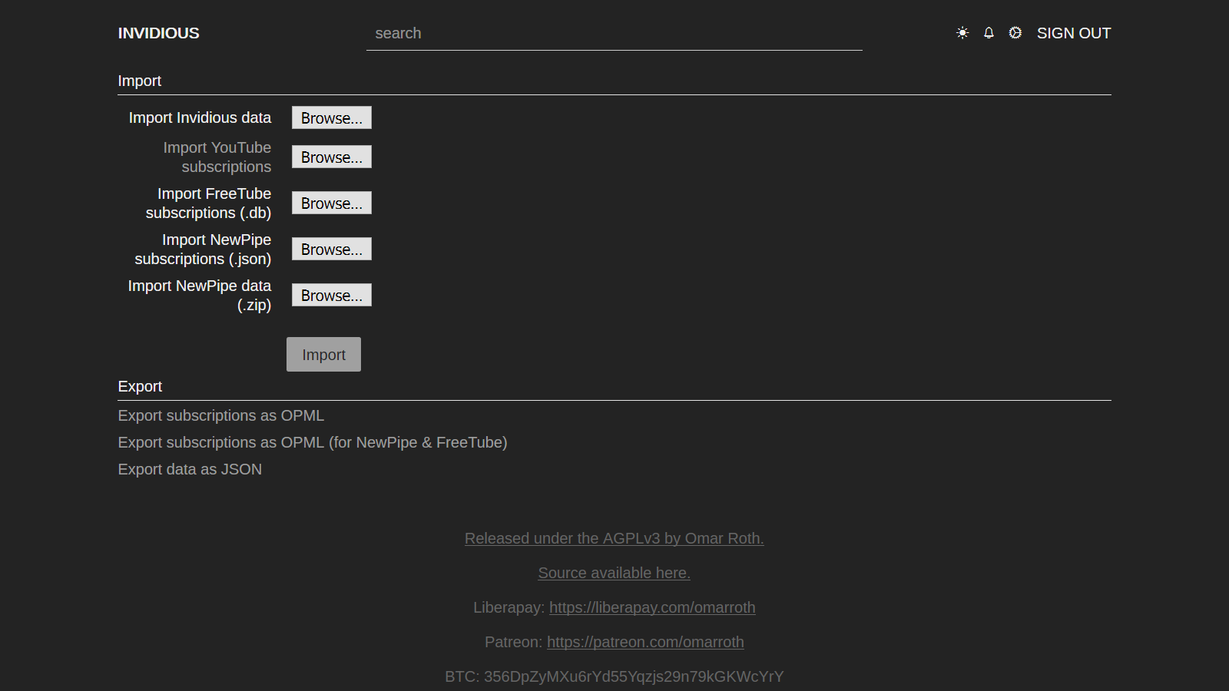Browse for NewPipe data .zip file
The width and height of the screenshot is (1229, 691).
click(x=331, y=296)
